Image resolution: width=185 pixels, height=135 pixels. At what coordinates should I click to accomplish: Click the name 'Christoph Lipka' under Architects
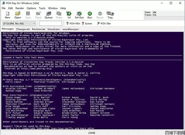(72, 82)
